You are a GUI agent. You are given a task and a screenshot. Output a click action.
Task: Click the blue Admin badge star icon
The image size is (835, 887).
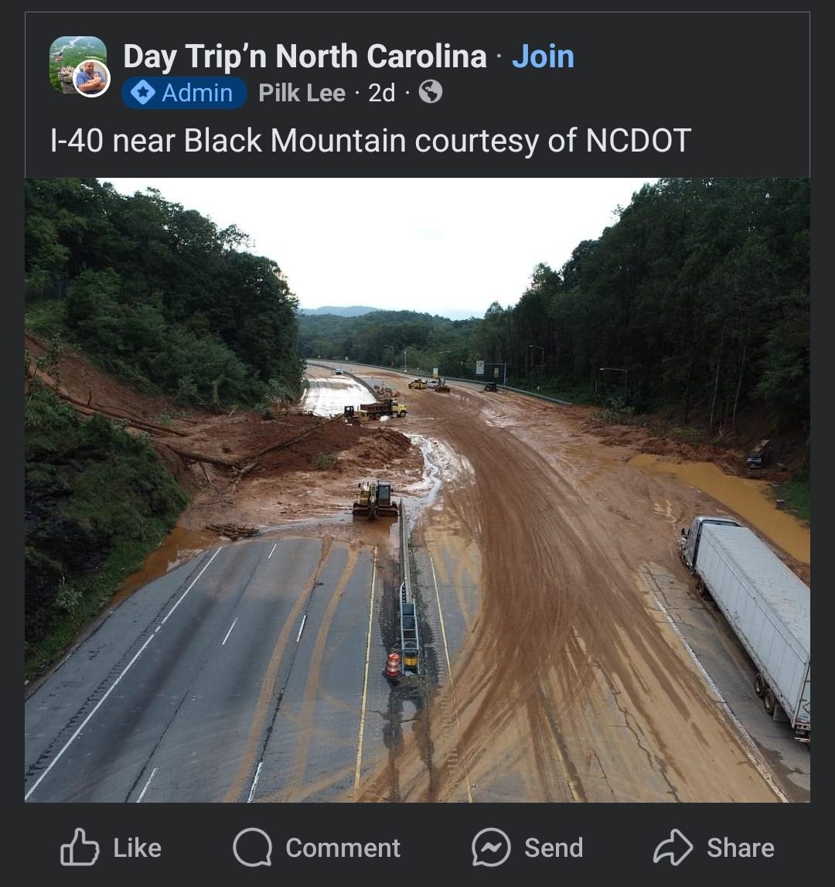tap(142, 93)
